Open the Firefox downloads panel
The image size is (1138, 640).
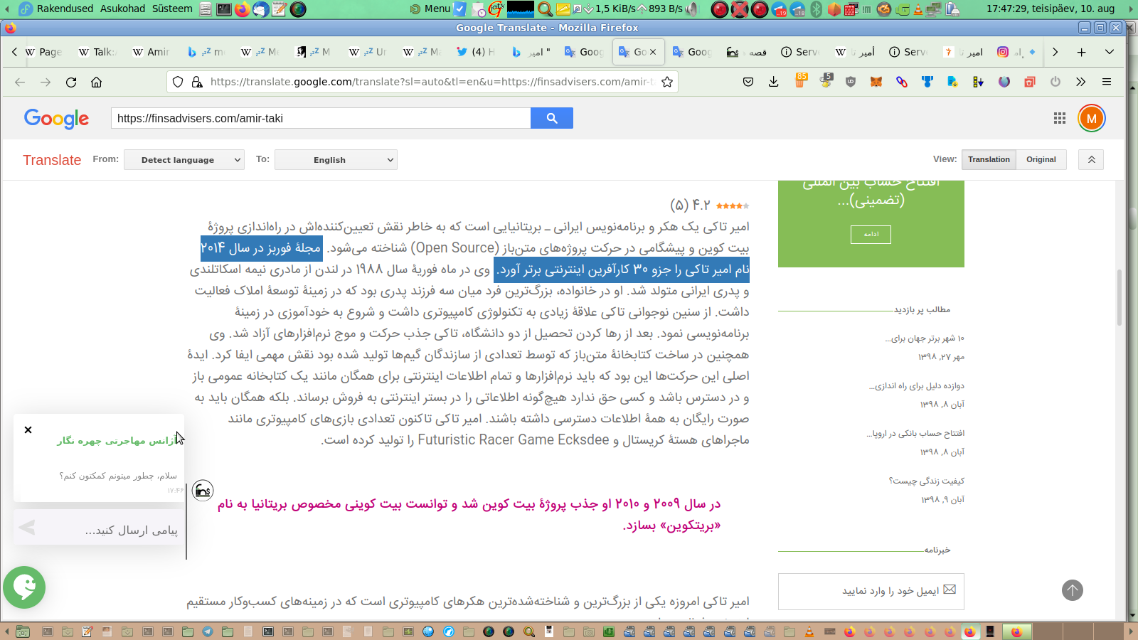(x=774, y=82)
